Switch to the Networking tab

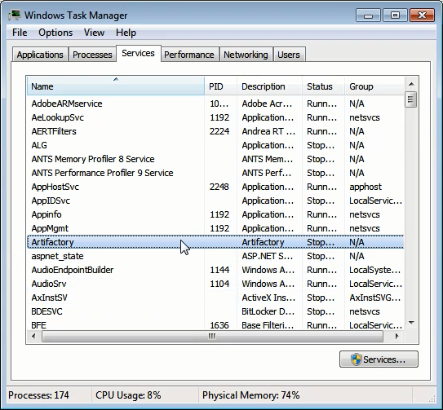[x=246, y=55]
